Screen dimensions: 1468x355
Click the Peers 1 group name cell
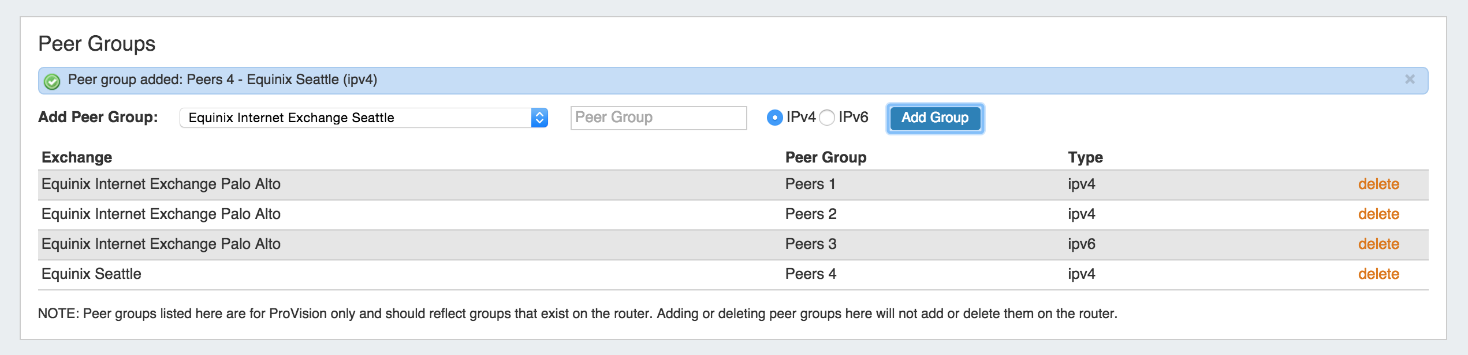[x=810, y=184]
